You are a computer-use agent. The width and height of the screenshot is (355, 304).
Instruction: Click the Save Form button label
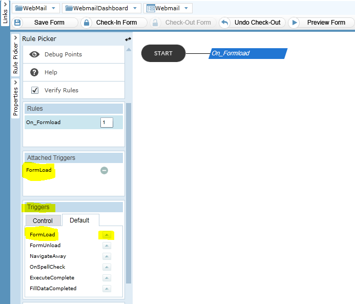coord(49,23)
